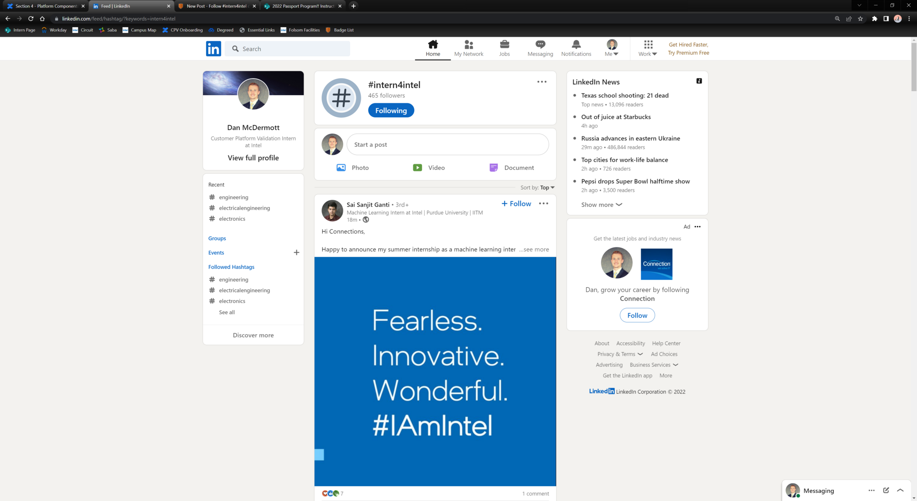Follow Sai Sanjit Ganti
The width and height of the screenshot is (917, 501).
[516, 204]
